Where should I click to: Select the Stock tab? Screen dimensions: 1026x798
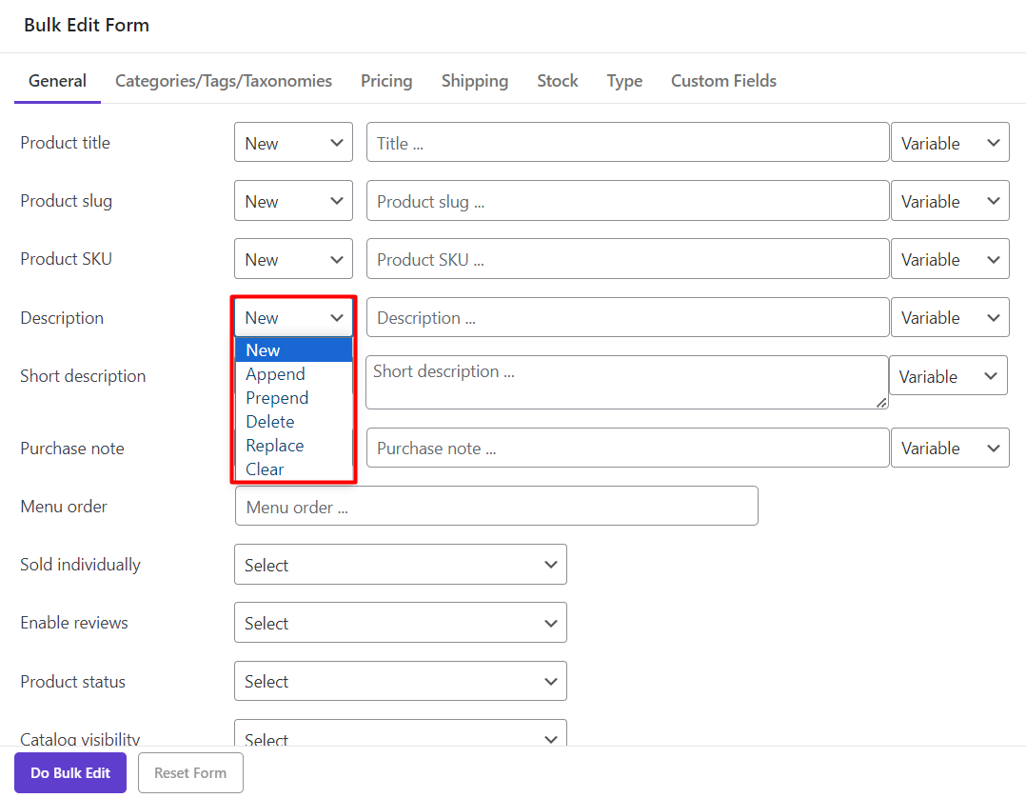click(x=558, y=81)
